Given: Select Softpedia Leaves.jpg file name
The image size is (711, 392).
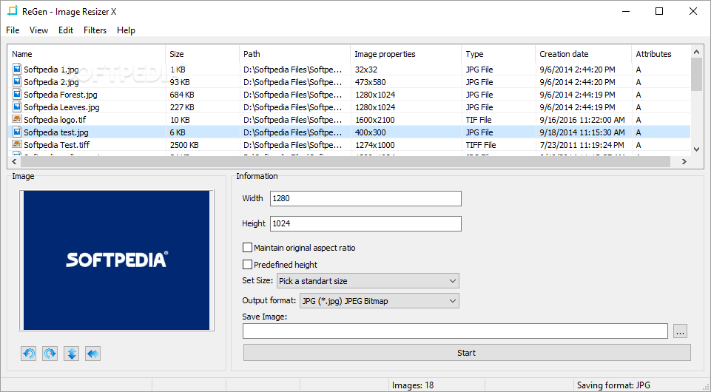Looking at the screenshot, I should pyautogui.click(x=61, y=107).
